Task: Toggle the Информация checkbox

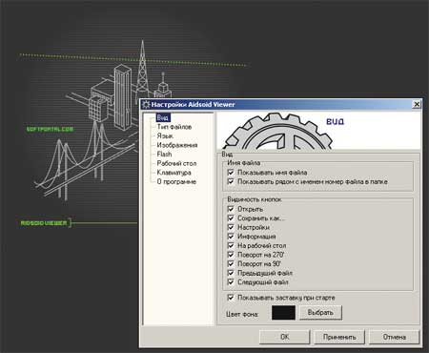Action: pyautogui.click(x=231, y=237)
